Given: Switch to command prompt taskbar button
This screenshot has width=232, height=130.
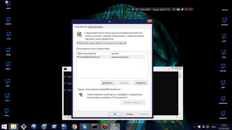Looking at the screenshot, I should click(95, 127).
